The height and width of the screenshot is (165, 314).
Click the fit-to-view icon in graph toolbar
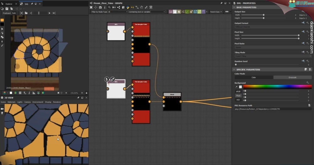tap(91, 8)
